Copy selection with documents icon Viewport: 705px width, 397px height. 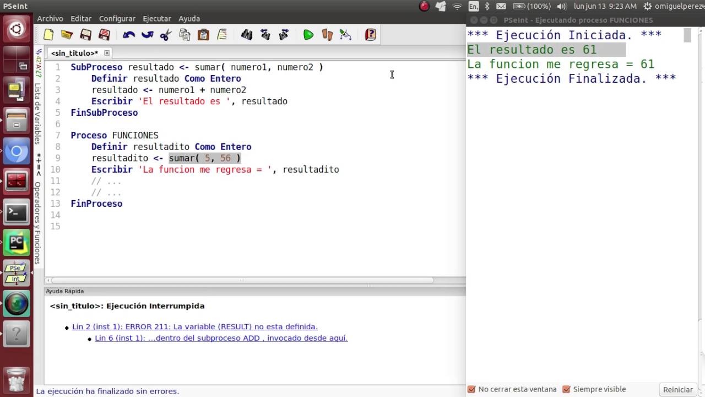185,35
